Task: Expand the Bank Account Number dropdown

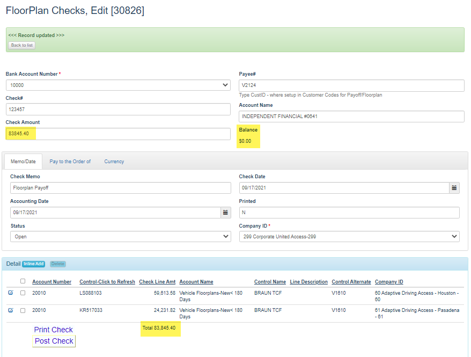Action: 118,85
